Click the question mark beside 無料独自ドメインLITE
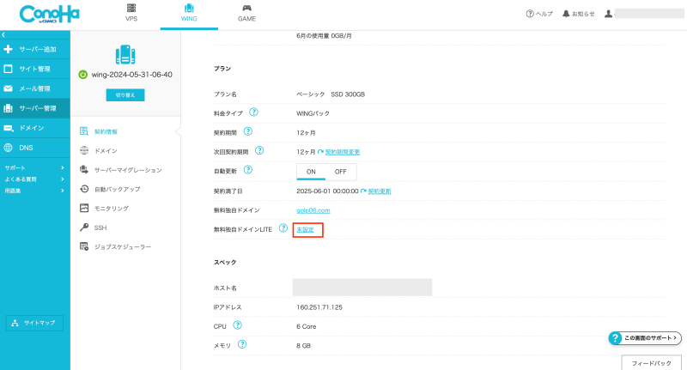 point(283,228)
